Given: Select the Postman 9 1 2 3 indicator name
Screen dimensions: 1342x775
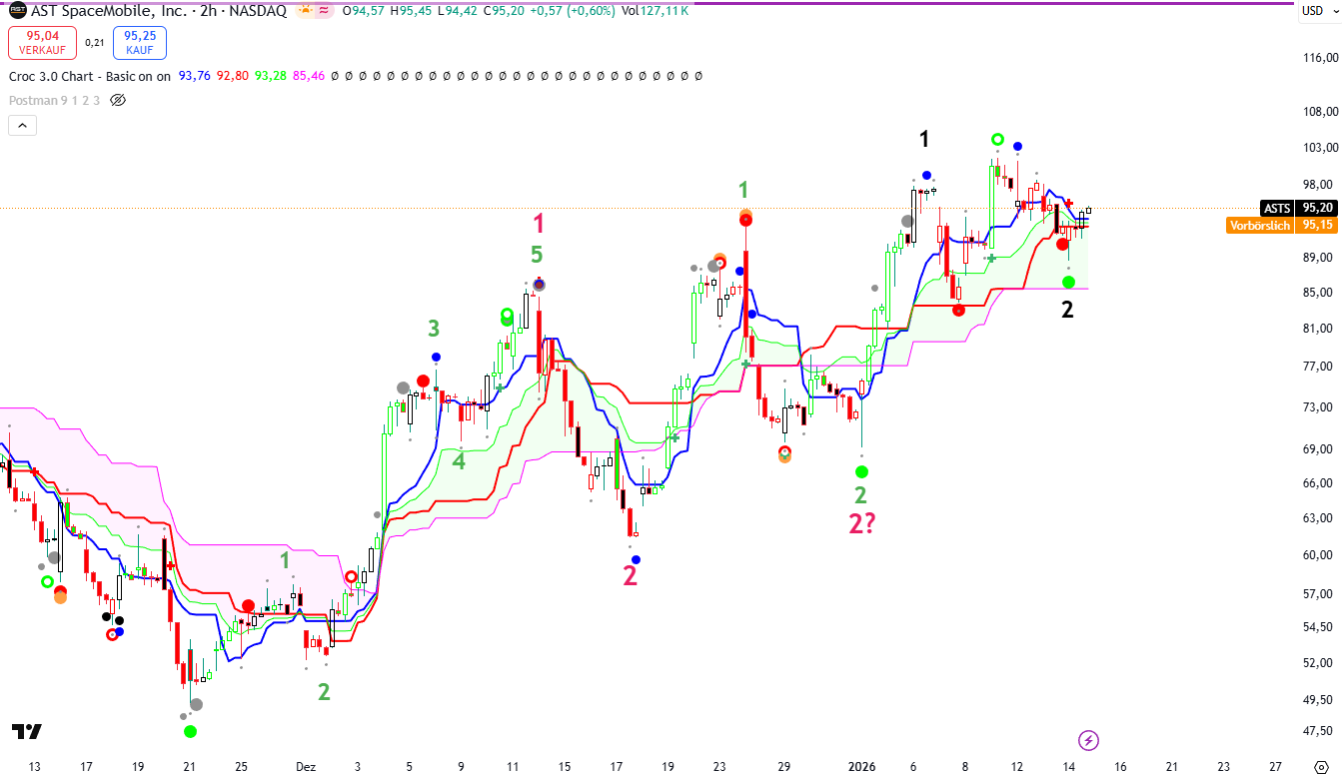Looking at the screenshot, I should click(54, 100).
